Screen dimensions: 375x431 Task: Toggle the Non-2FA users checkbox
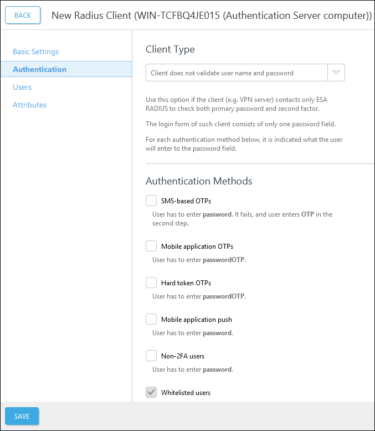[151, 356]
